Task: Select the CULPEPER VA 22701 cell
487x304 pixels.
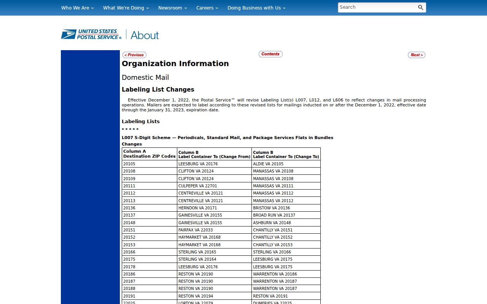Action: 214,186
